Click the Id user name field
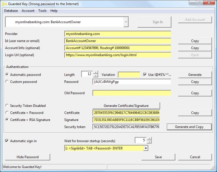The height and width of the screenshot is (172, 217). tap(118, 41)
